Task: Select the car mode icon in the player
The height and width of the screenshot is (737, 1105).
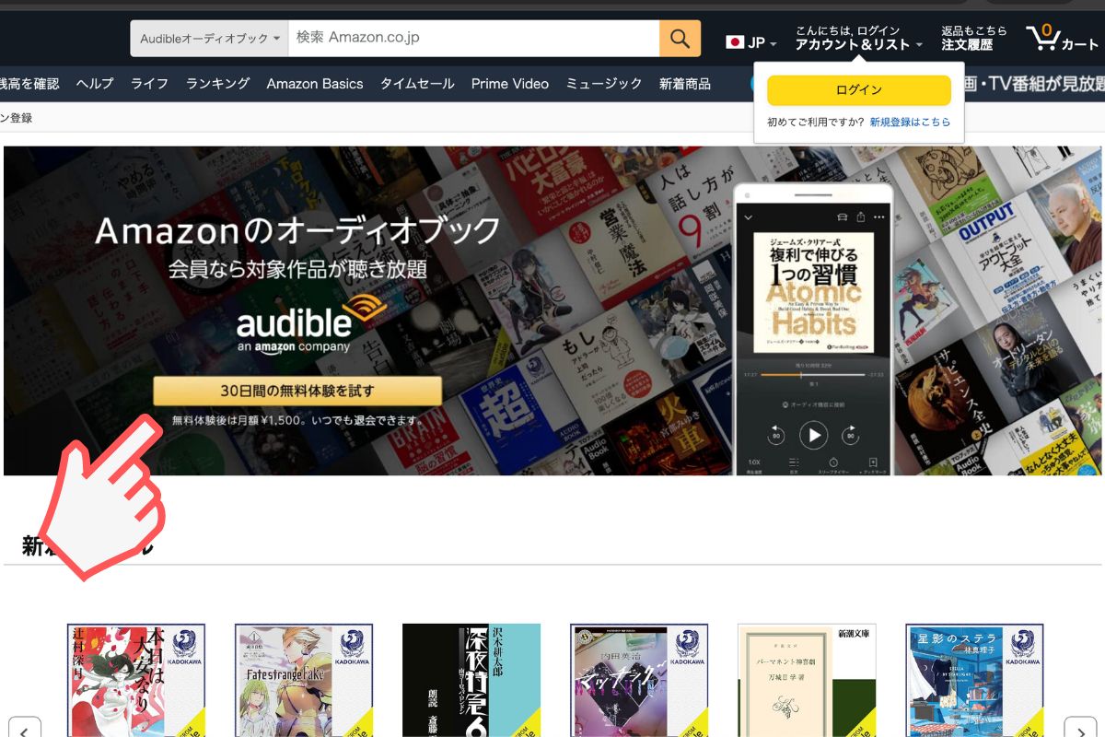Action: pos(843,217)
